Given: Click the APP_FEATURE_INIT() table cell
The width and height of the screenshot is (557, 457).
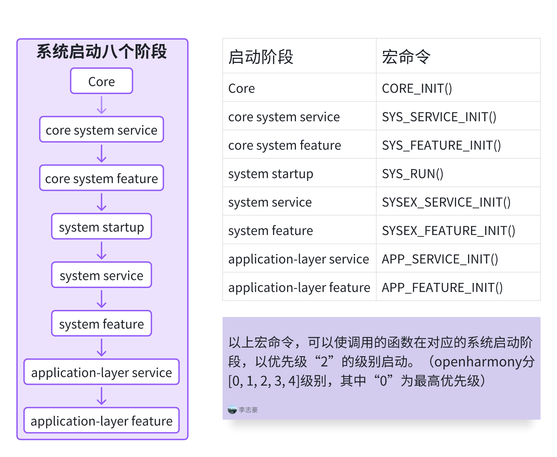Looking at the screenshot, I should click(x=458, y=287).
